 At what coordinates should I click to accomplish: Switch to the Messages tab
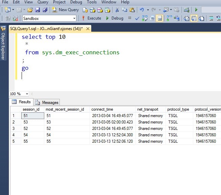(x=46, y=102)
